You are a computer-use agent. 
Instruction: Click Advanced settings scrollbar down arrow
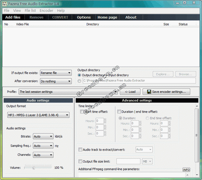point(197,175)
